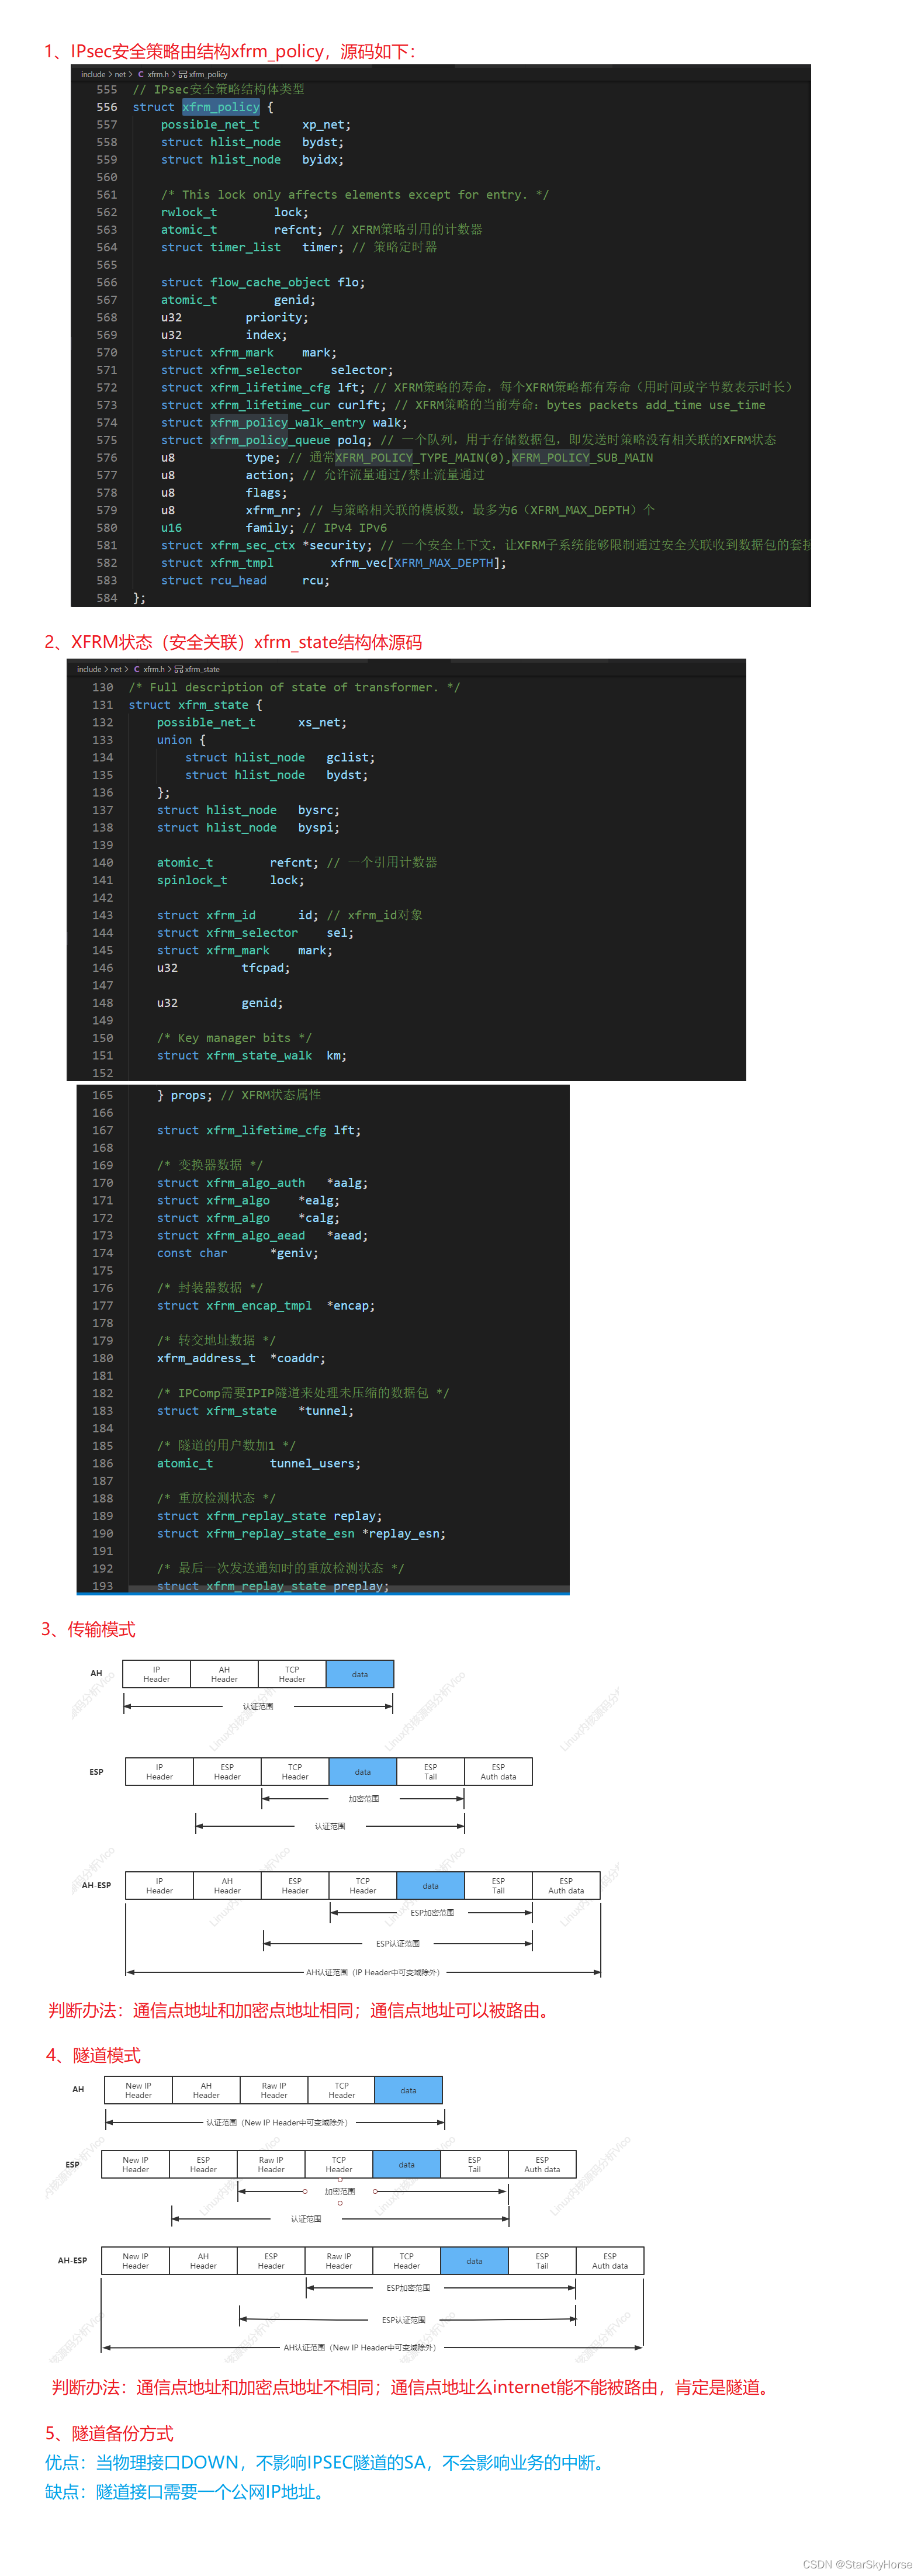Click 'New IP Header' box in tunnel-mode ESP row
This screenshot has width=921, height=2576.
point(136,2165)
